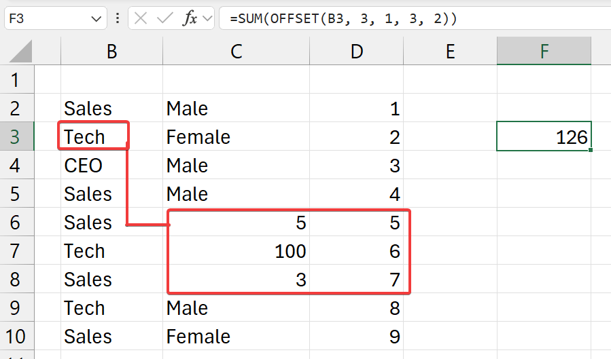Click cell B3 containing Tech

[x=94, y=137]
